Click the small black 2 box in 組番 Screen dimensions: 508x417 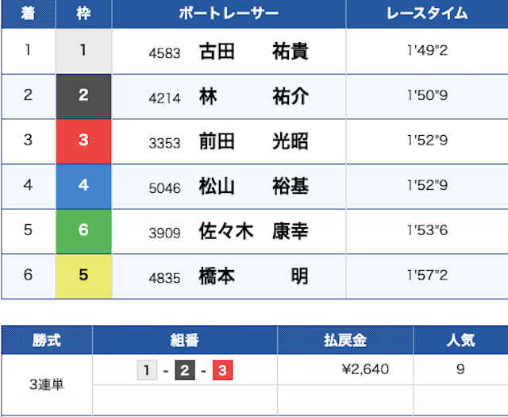[184, 370]
